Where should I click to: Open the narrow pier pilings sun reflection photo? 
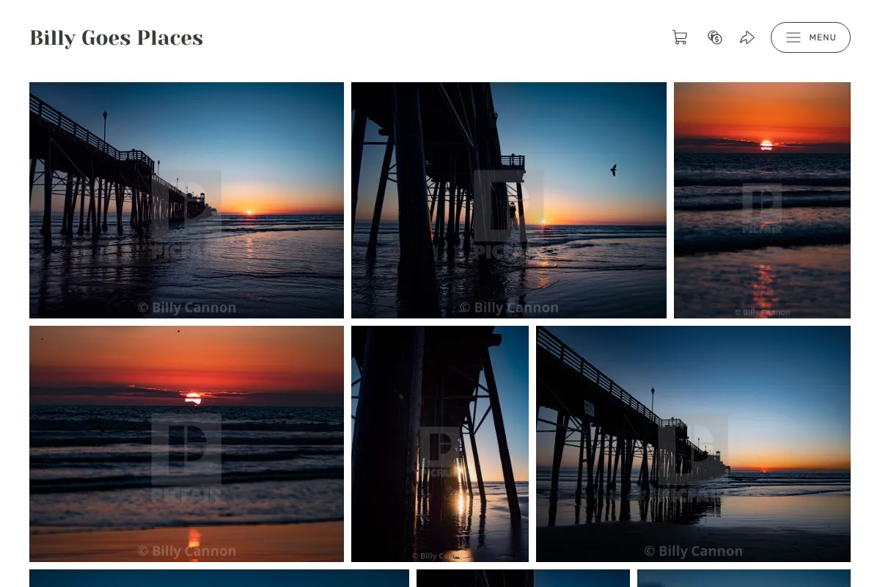440,444
